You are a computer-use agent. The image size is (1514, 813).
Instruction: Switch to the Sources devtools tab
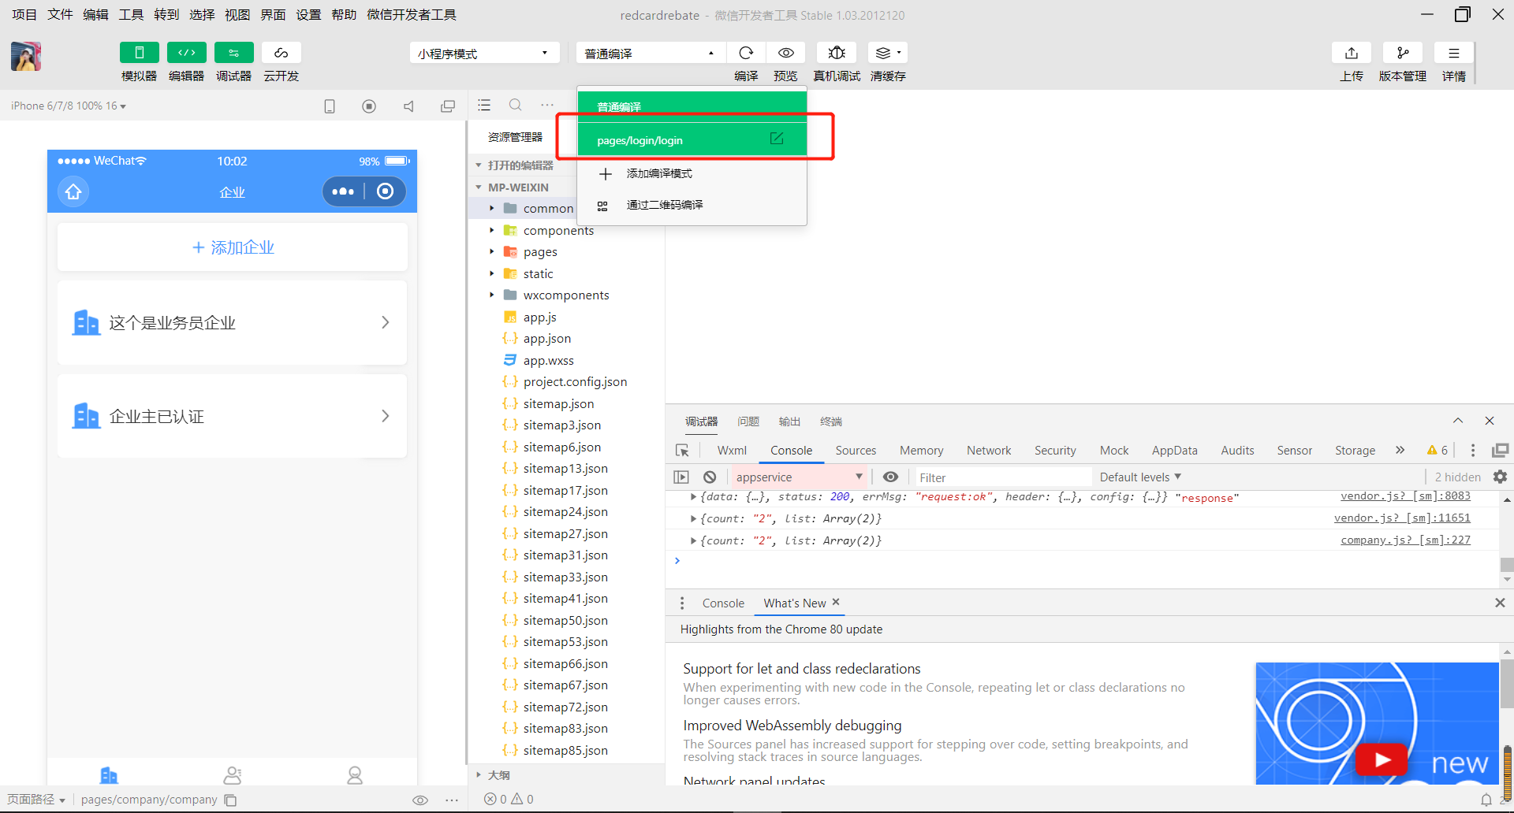point(856,451)
